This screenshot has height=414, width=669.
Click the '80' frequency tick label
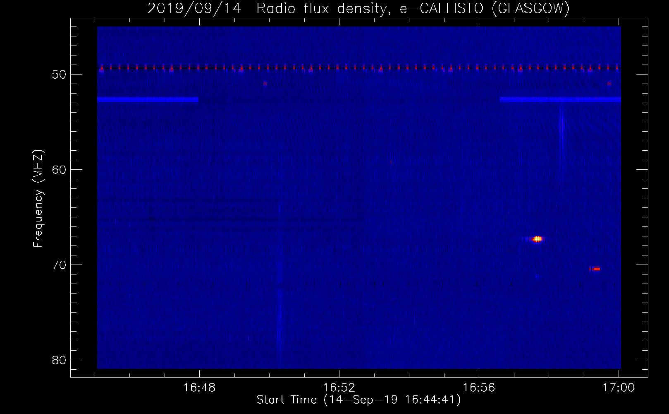click(59, 360)
